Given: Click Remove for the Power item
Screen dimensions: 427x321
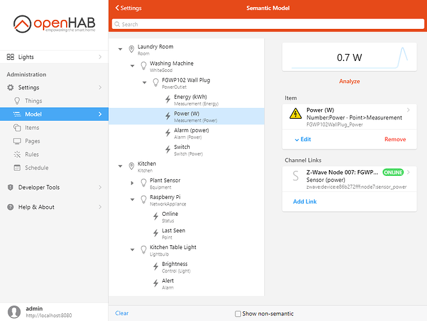Looking at the screenshot, I should point(395,139).
